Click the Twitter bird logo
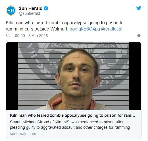 tap(139, 8)
